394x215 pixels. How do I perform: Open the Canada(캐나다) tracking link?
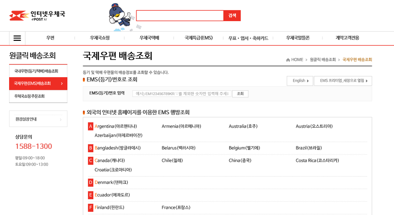pyautogui.click(x=110, y=161)
